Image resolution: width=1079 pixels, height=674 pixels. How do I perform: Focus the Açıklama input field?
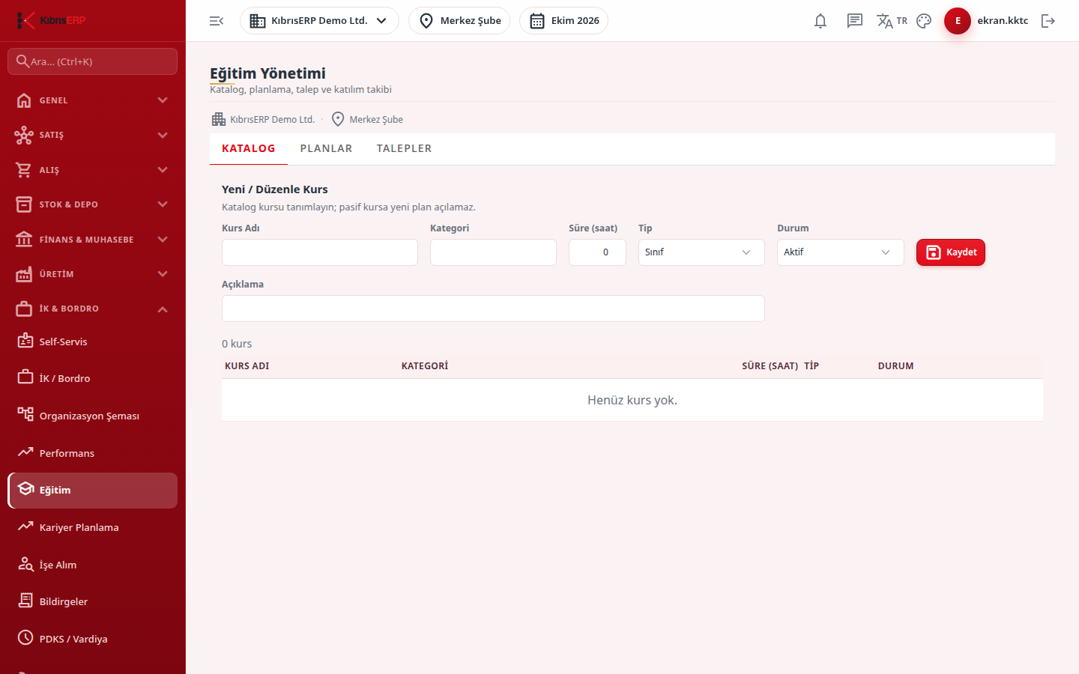(x=493, y=309)
